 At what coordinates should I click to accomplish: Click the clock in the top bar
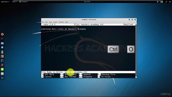[87, 2]
